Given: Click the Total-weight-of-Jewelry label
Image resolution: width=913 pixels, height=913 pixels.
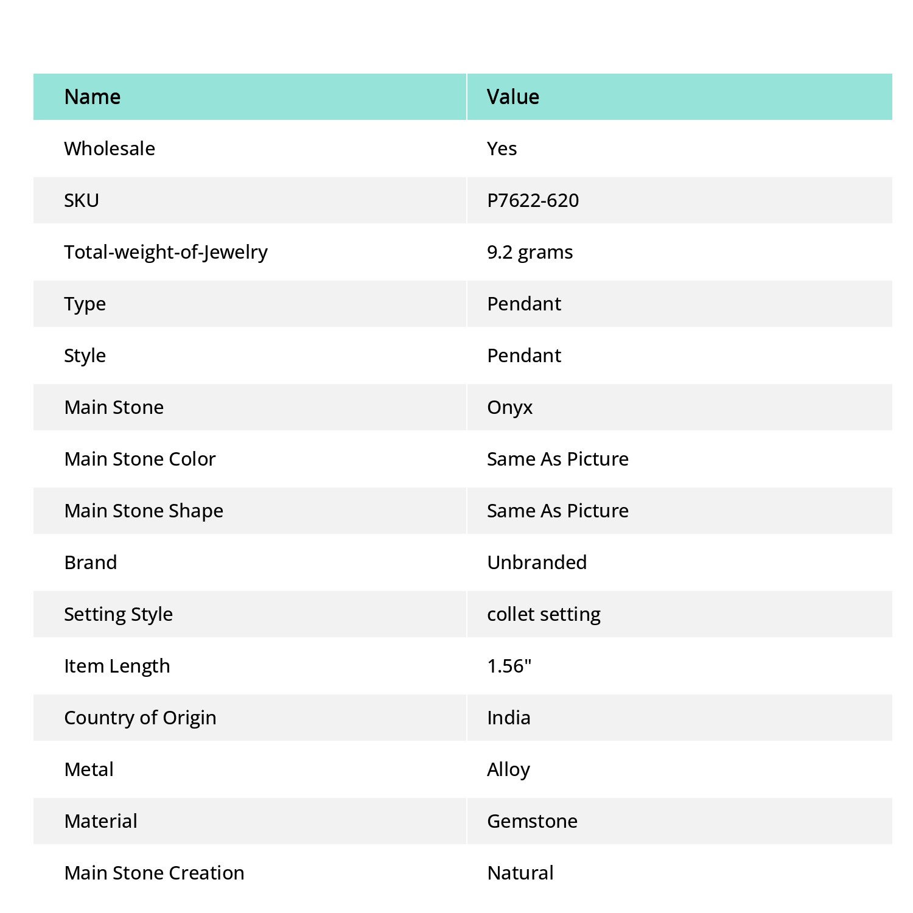Looking at the screenshot, I should pyautogui.click(x=166, y=252).
